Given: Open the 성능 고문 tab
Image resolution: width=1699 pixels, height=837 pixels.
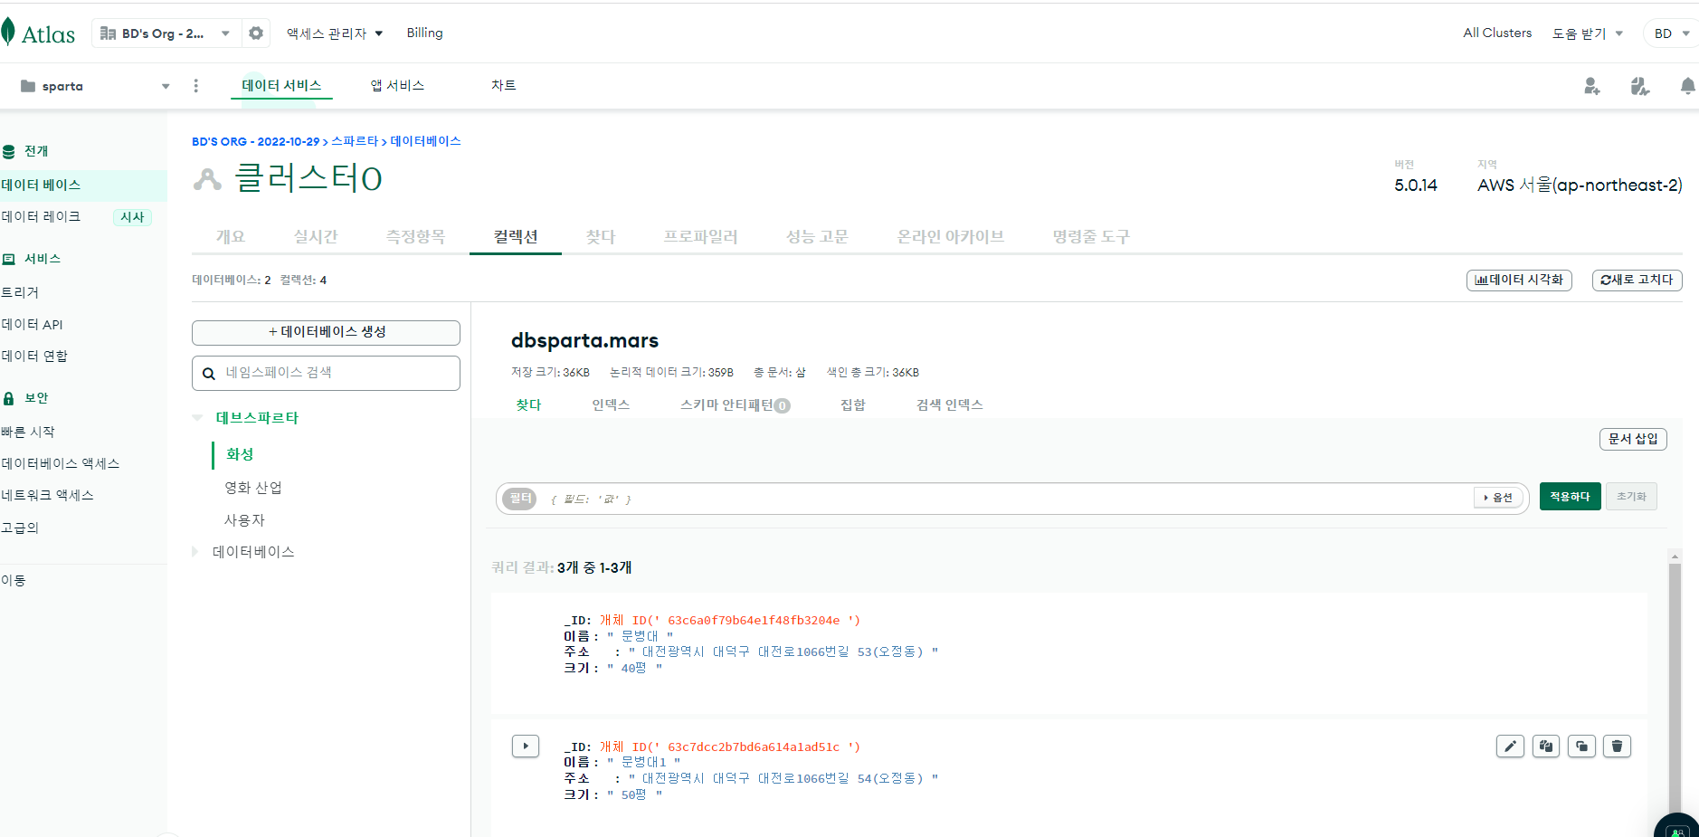Looking at the screenshot, I should pos(817,236).
